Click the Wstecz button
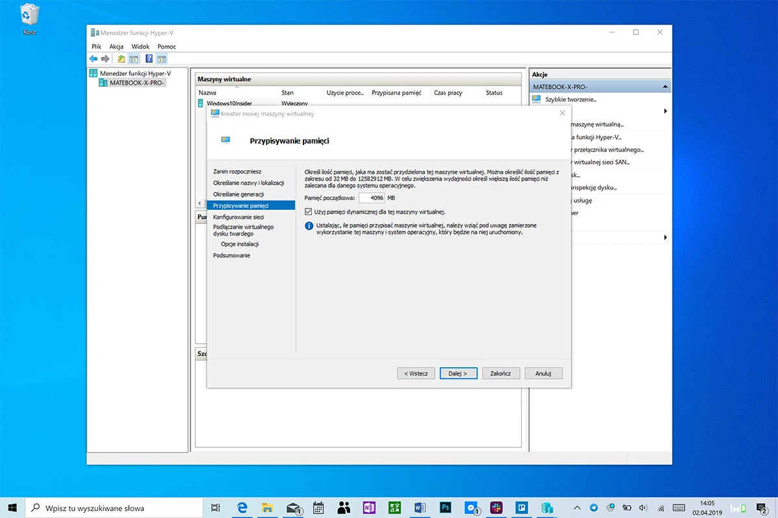The height and width of the screenshot is (518, 778). click(416, 374)
